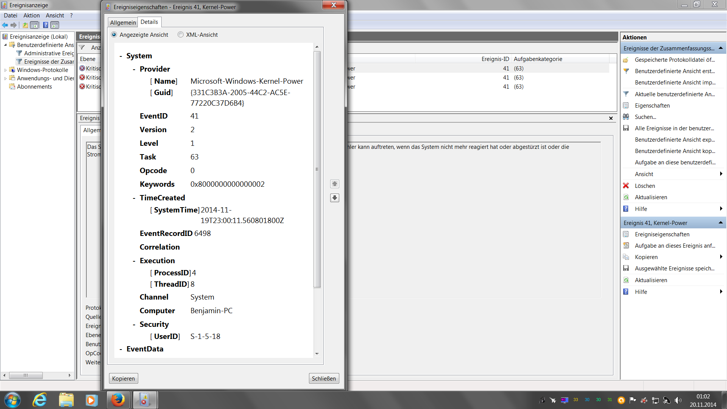The image size is (727, 409).
Task: Click the Schließen button
Action: (x=323, y=378)
